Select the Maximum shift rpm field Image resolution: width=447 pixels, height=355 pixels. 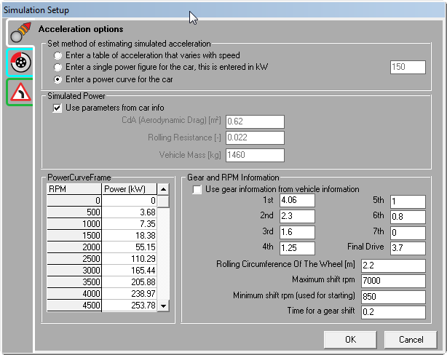click(x=392, y=281)
